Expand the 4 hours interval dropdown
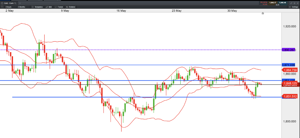Image resolution: width=300 pixels, height=138 pixels. [x=8, y=7]
